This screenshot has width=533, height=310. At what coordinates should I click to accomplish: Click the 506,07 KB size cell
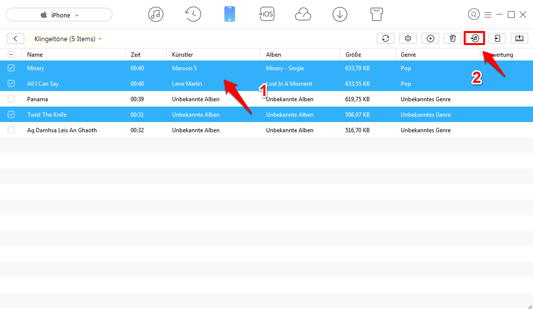(x=357, y=114)
